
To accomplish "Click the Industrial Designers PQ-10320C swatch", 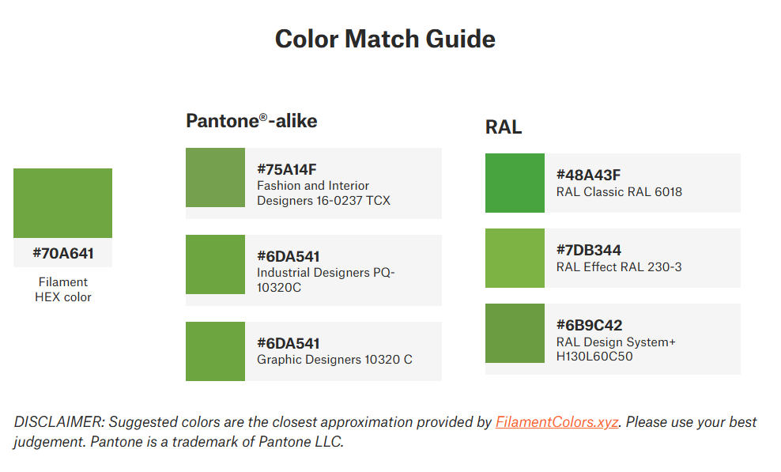I will [215, 264].
